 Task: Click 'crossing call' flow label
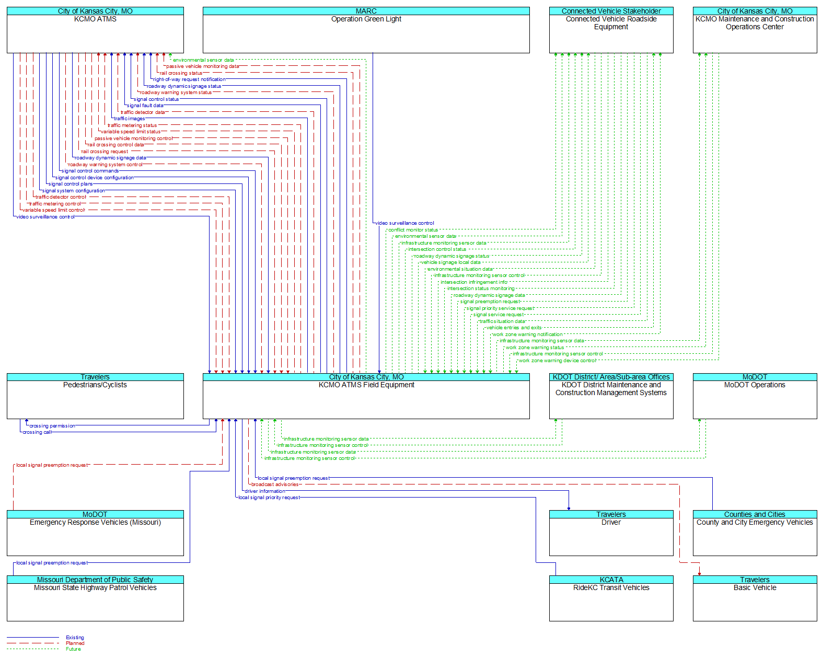pos(37,432)
